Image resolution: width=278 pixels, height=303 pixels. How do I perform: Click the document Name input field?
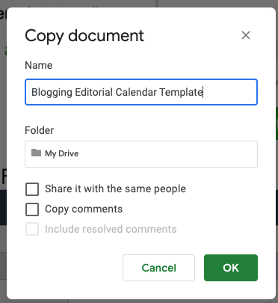point(141,92)
